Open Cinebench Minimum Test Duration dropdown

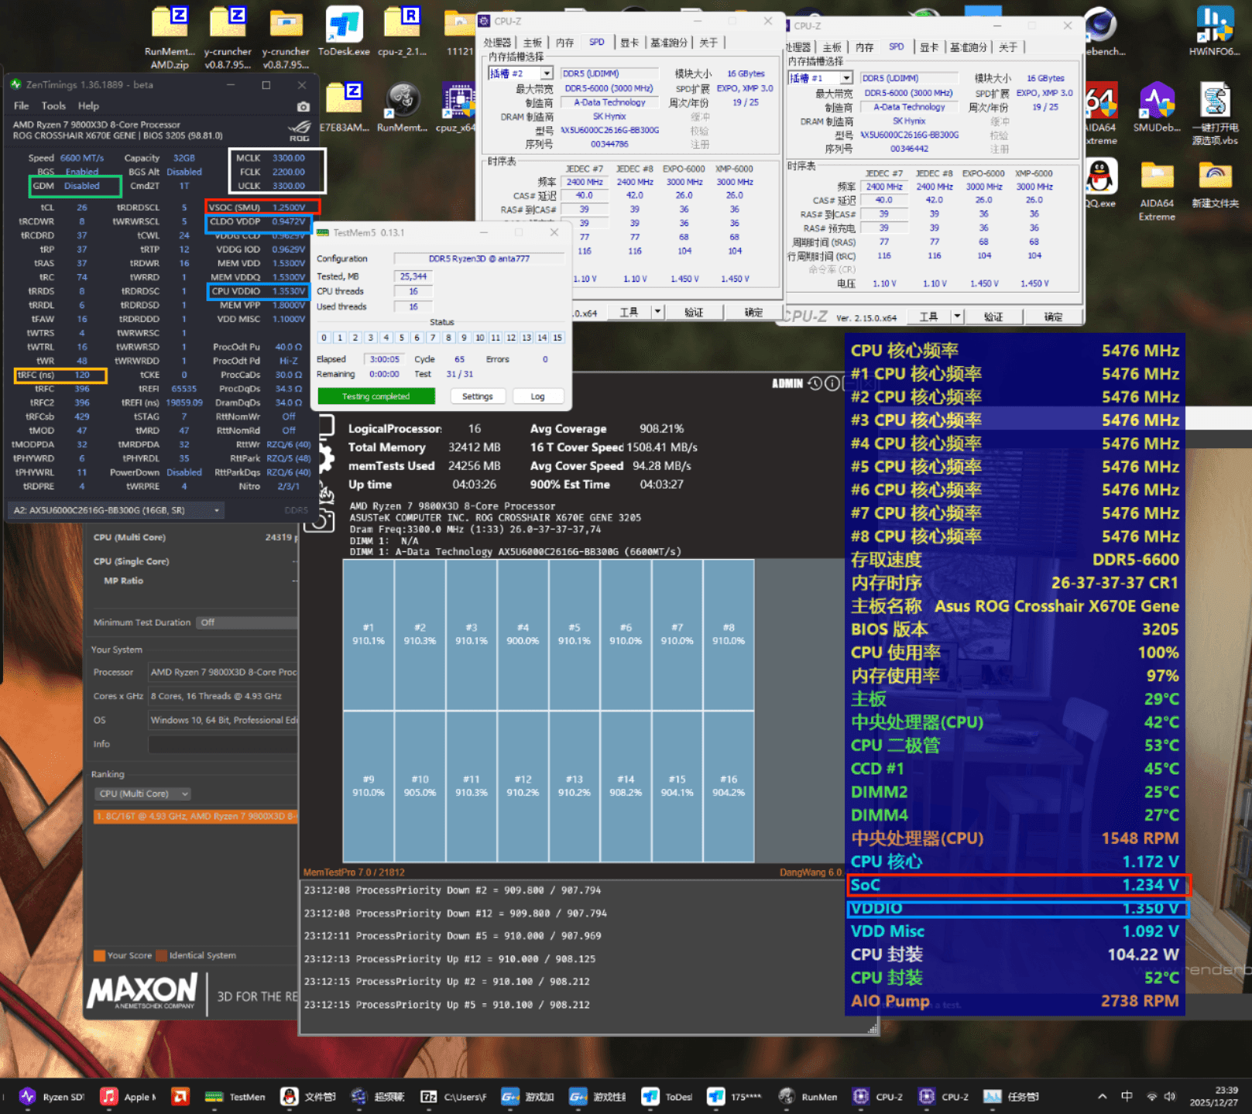[246, 622]
